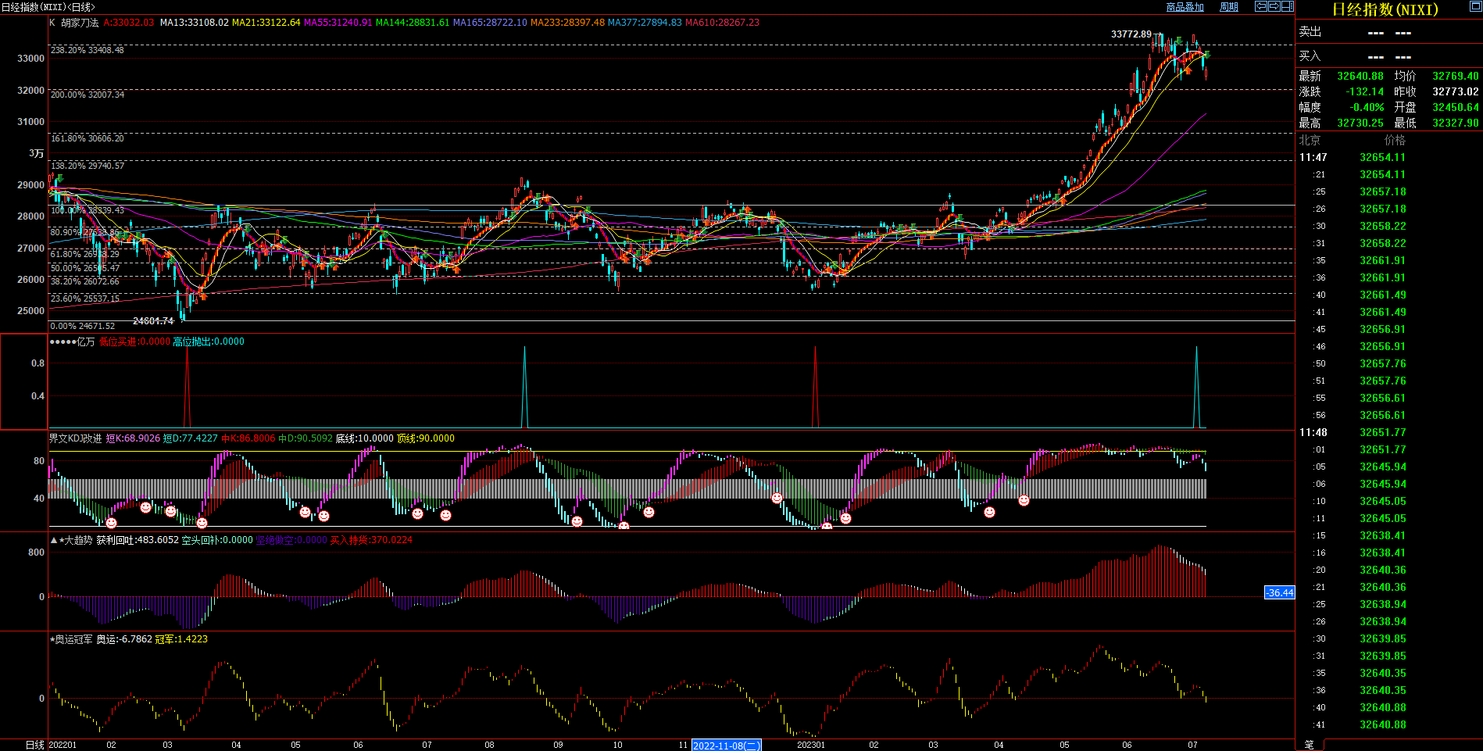This screenshot has height=751, width=1483.
Task: Maximize the 日经指数(NIXI) quote panel
Action: click(x=1475, y=7)
